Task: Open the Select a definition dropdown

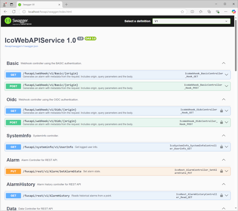Action: [x=191, y=21]
